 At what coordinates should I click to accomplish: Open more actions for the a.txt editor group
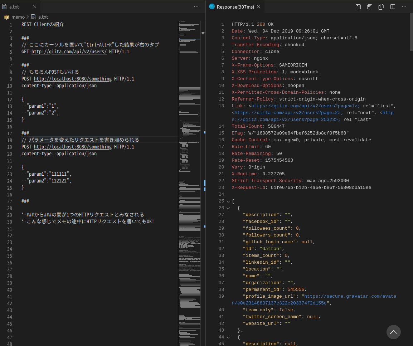[x=196, y=6]
